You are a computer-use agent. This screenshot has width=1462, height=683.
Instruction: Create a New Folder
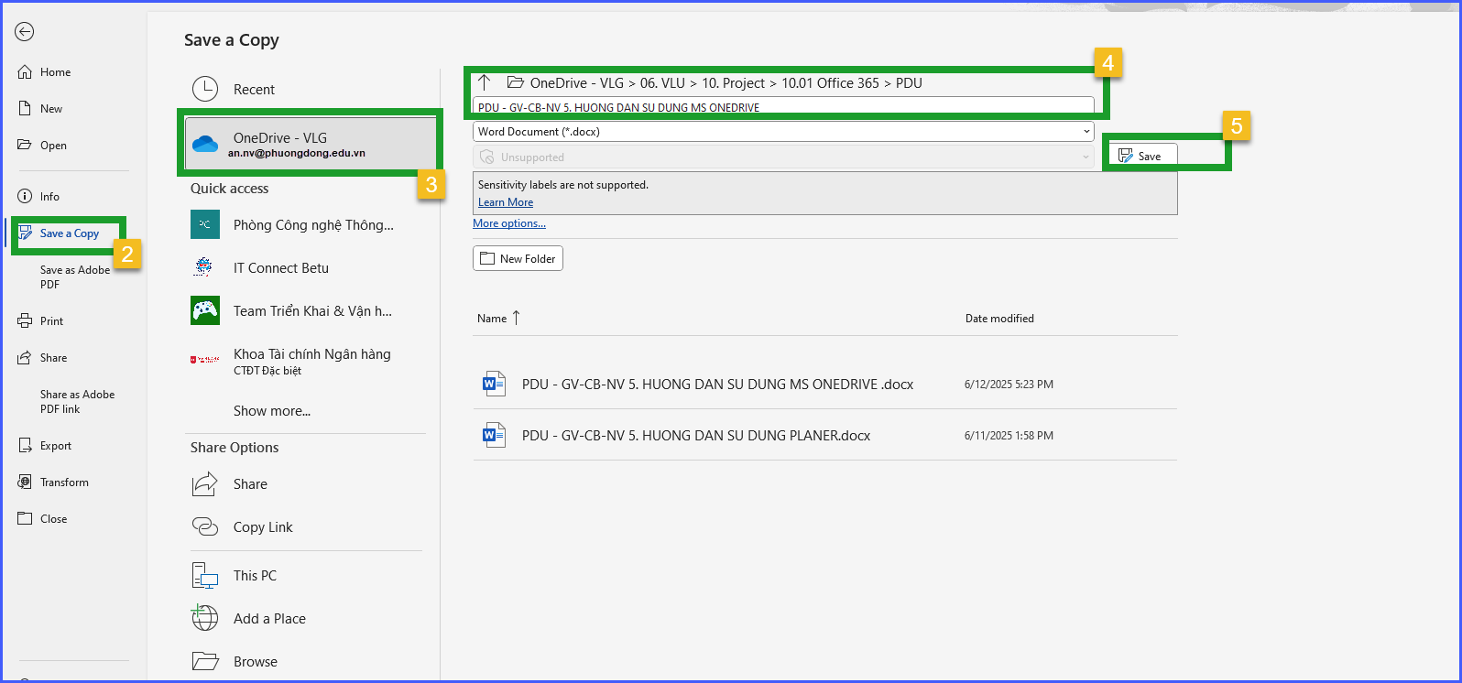coord(518,259)
